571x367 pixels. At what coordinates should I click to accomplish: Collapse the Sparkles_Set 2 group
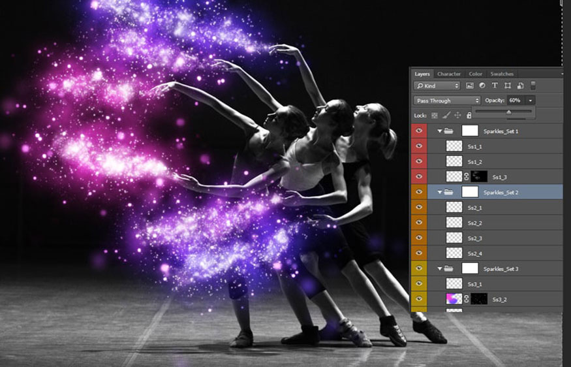point(440,192)
